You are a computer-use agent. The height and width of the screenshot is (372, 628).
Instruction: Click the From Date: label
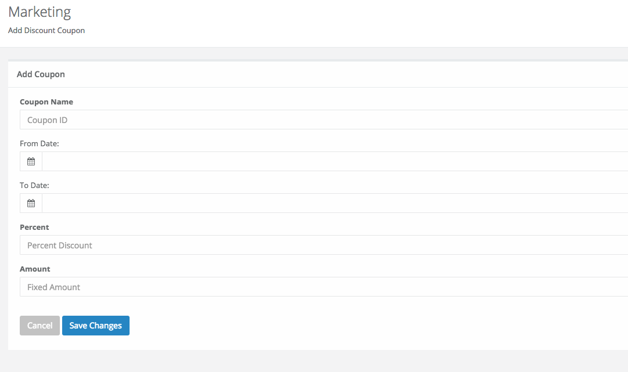click(x=40, y=143)
